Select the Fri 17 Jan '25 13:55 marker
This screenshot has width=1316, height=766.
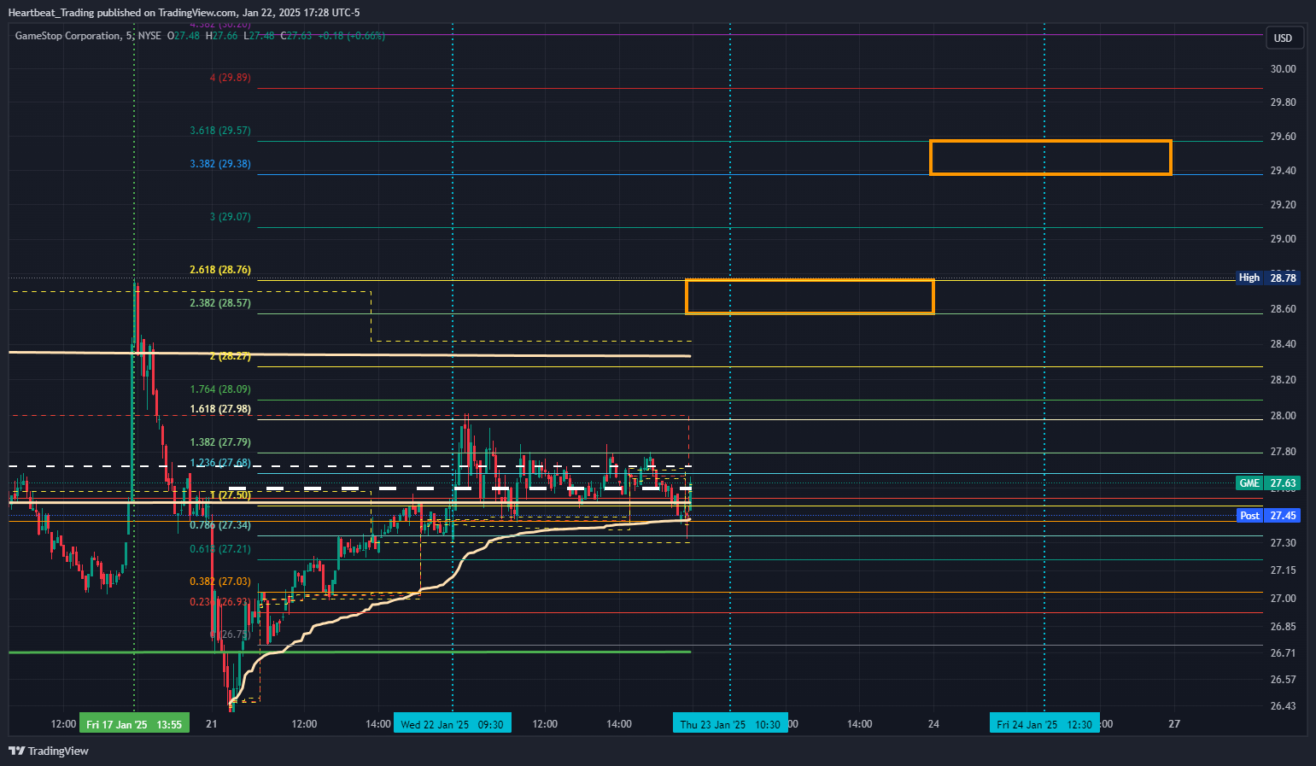(x=134, y=724)
